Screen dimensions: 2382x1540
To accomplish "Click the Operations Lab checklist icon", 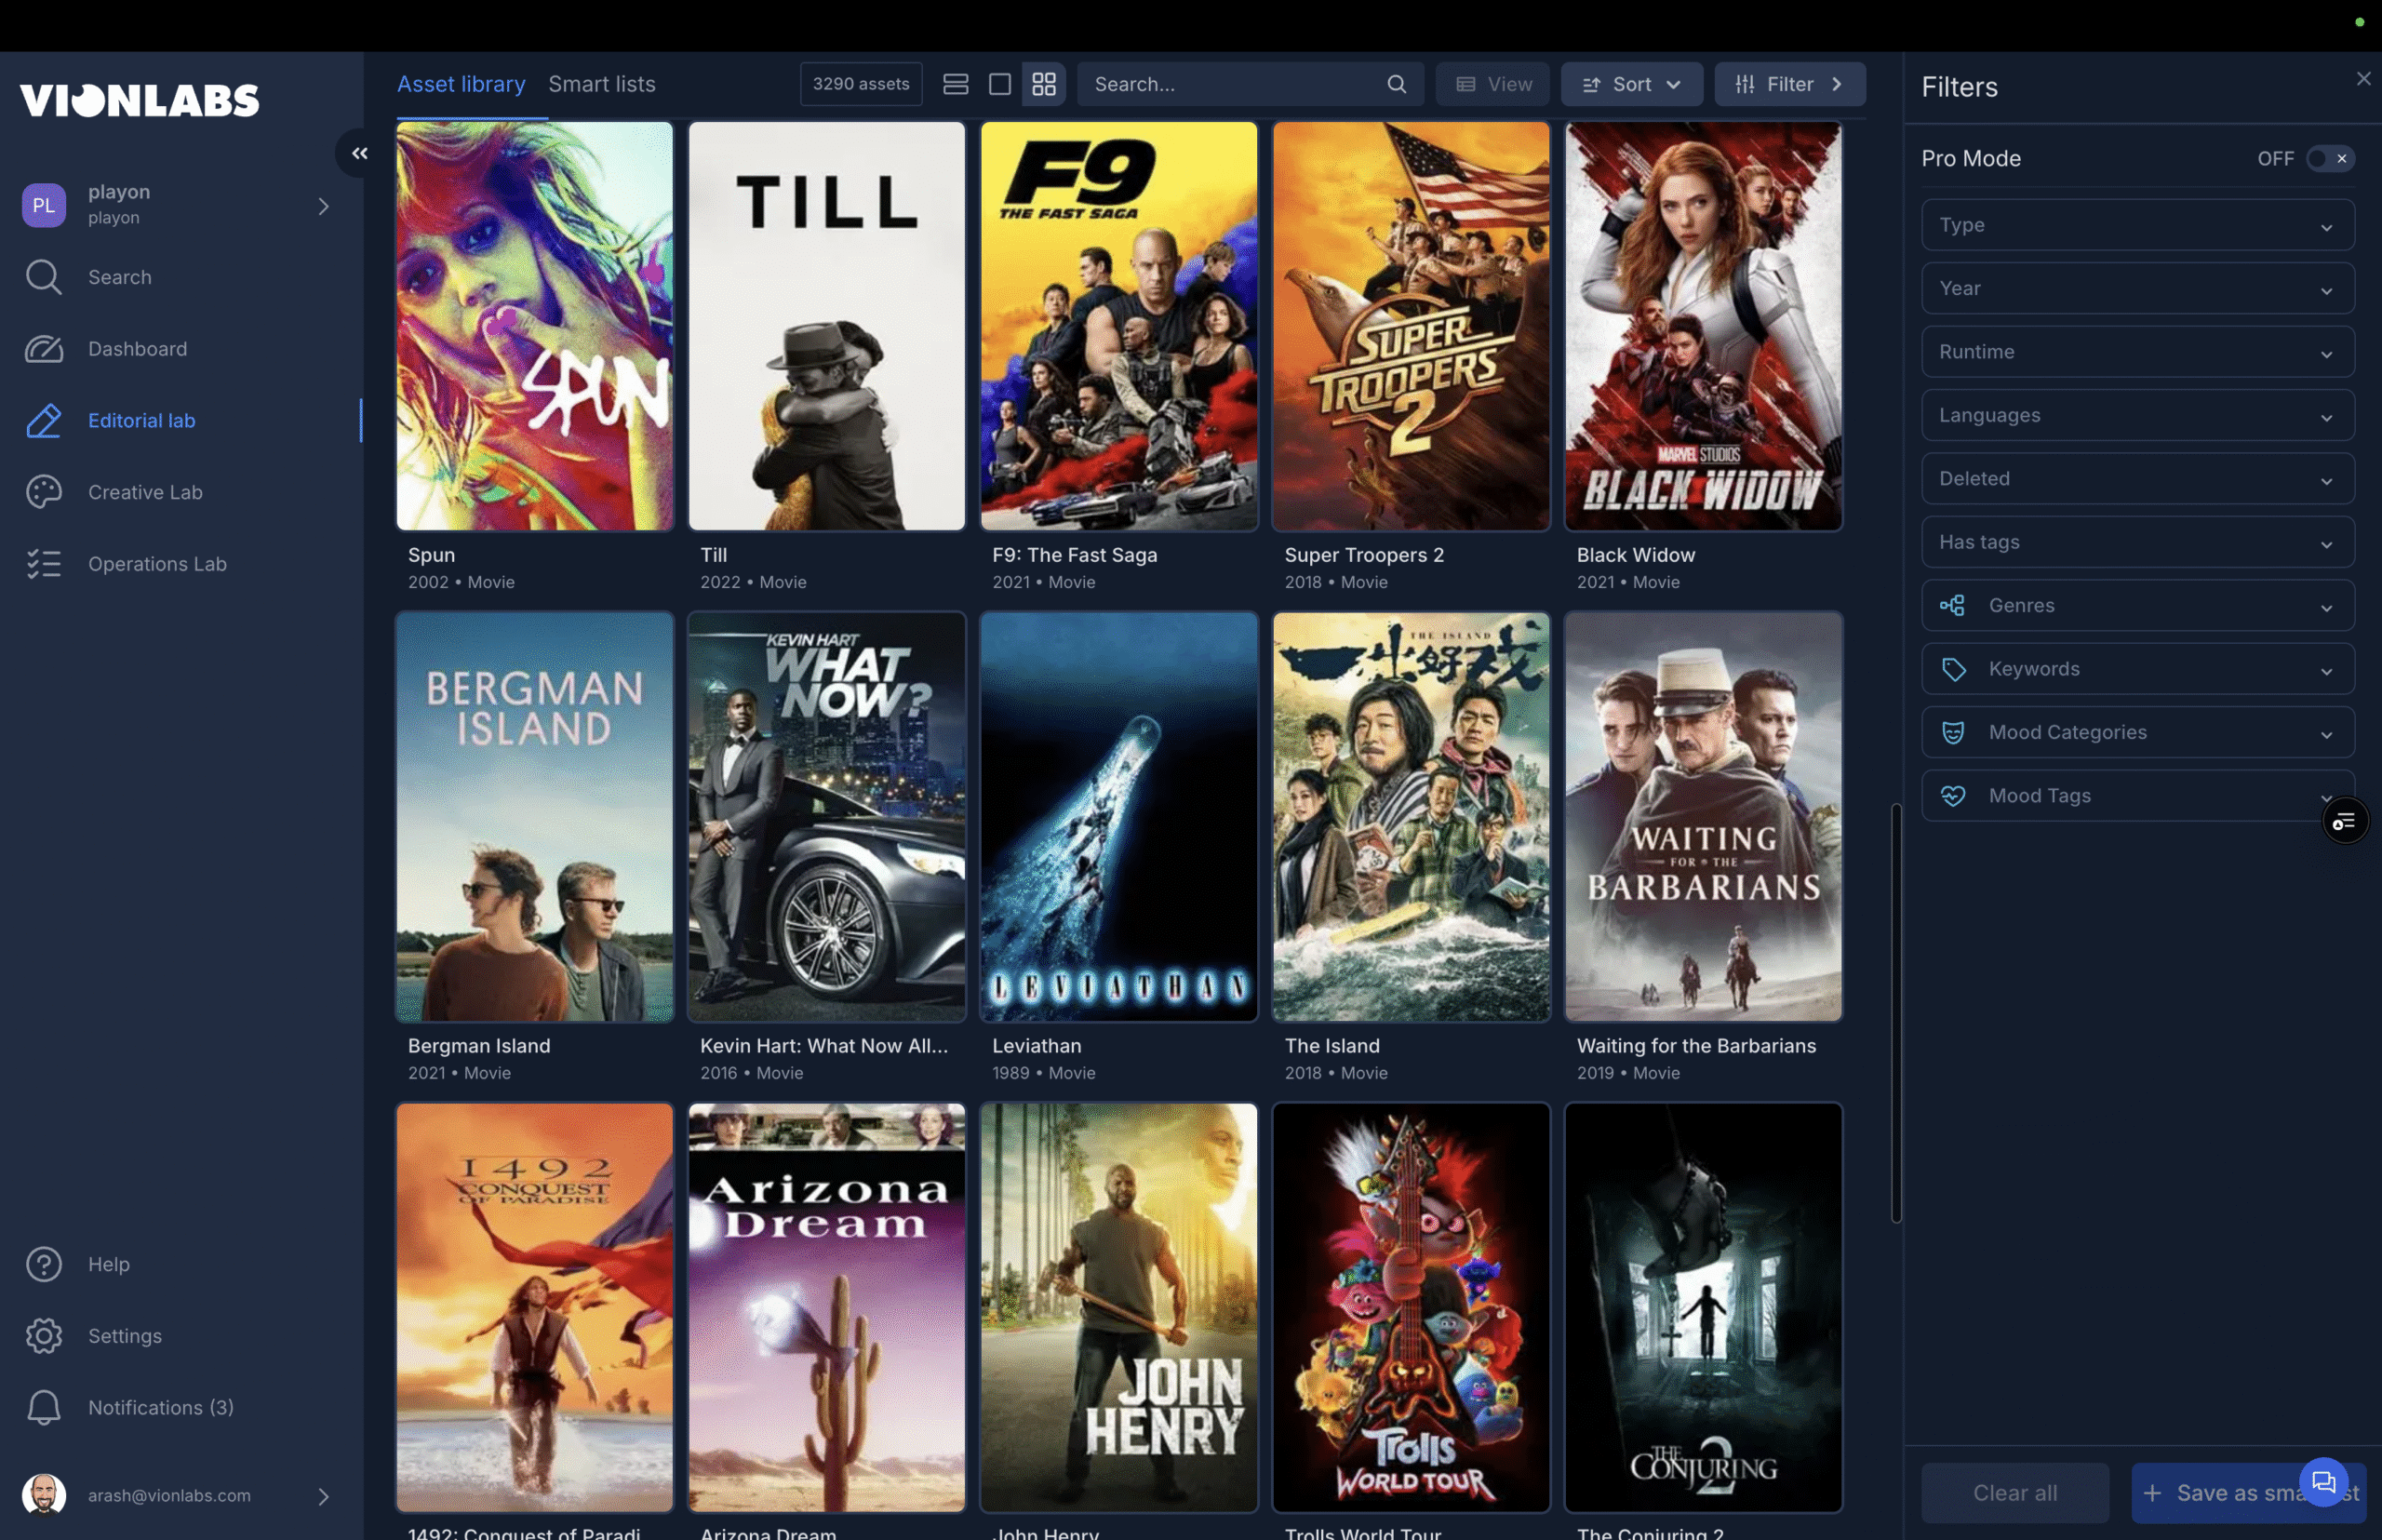I will pos(43,564).
